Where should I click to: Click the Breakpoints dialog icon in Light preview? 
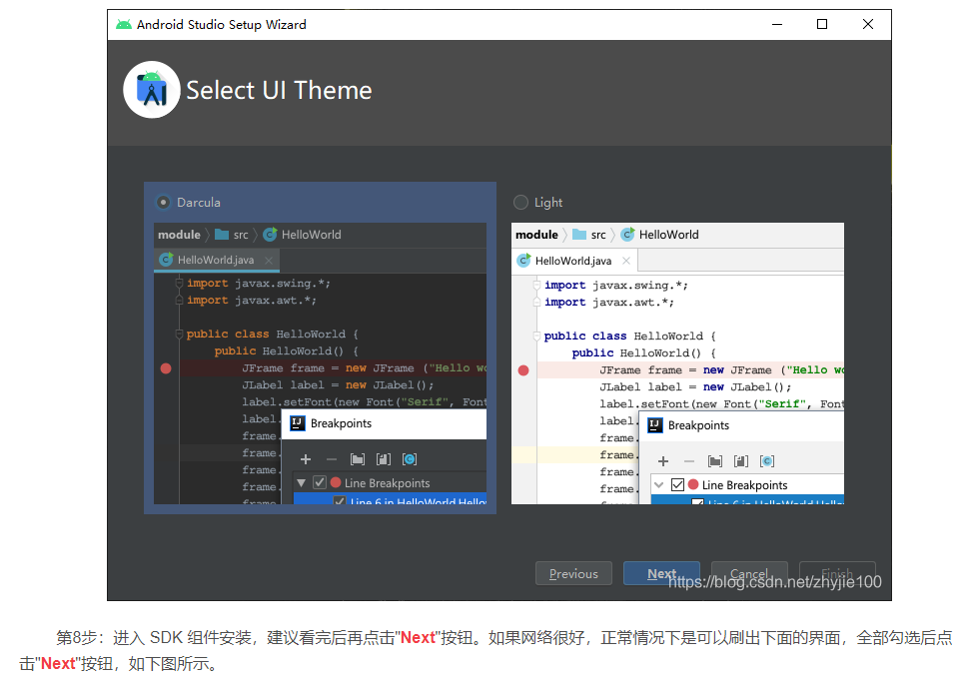[x=655, y=425]
